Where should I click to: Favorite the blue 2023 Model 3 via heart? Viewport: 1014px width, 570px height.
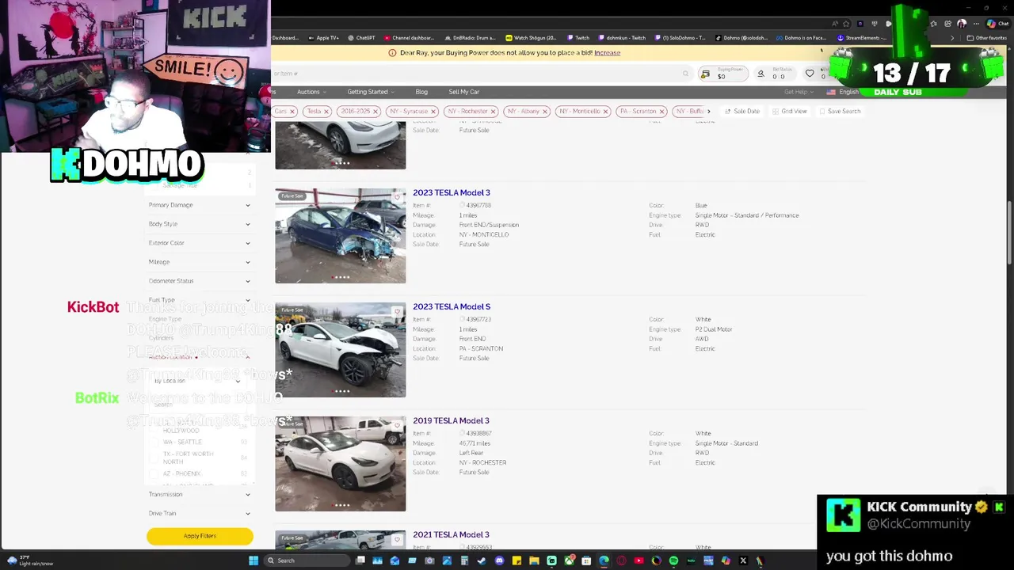398,197
